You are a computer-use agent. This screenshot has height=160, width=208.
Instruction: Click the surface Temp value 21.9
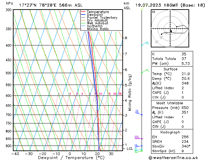pos(186,74)
